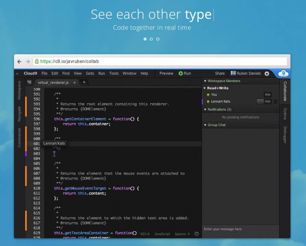Click the tab list icon left of virtual_renderer.js
The width and height of the screenshot is (306, 246).
click(x=29, y=82)
